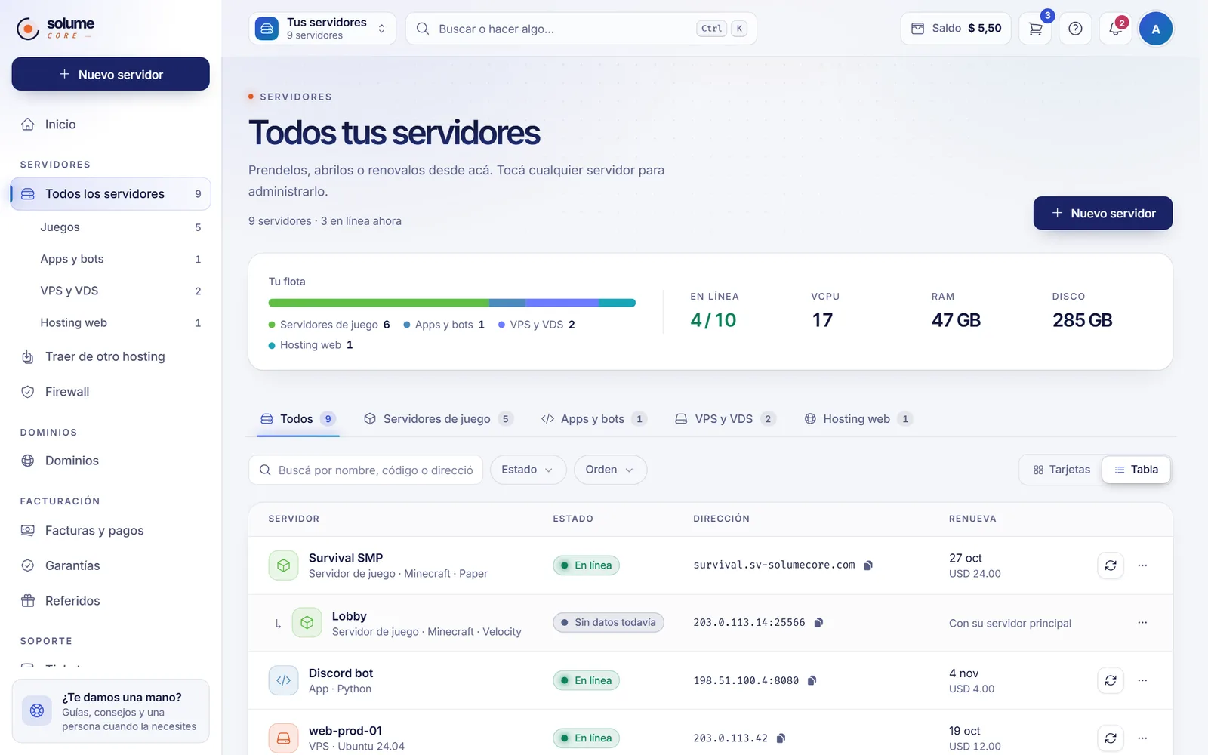Open the Tus servidores switcher
1208x755 pixels.
pos(322,29)
